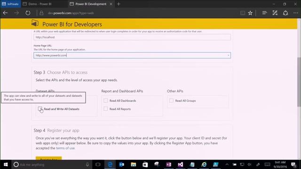
Task: Check Read and Write All Datasets
Action: (x=40, y=109)
